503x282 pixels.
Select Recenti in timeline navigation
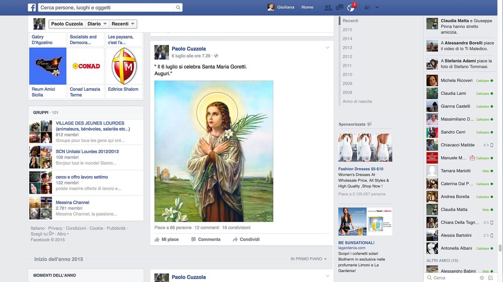point(350,21)
